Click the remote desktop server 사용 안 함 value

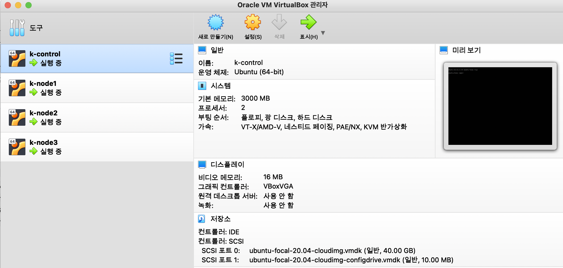278,196
